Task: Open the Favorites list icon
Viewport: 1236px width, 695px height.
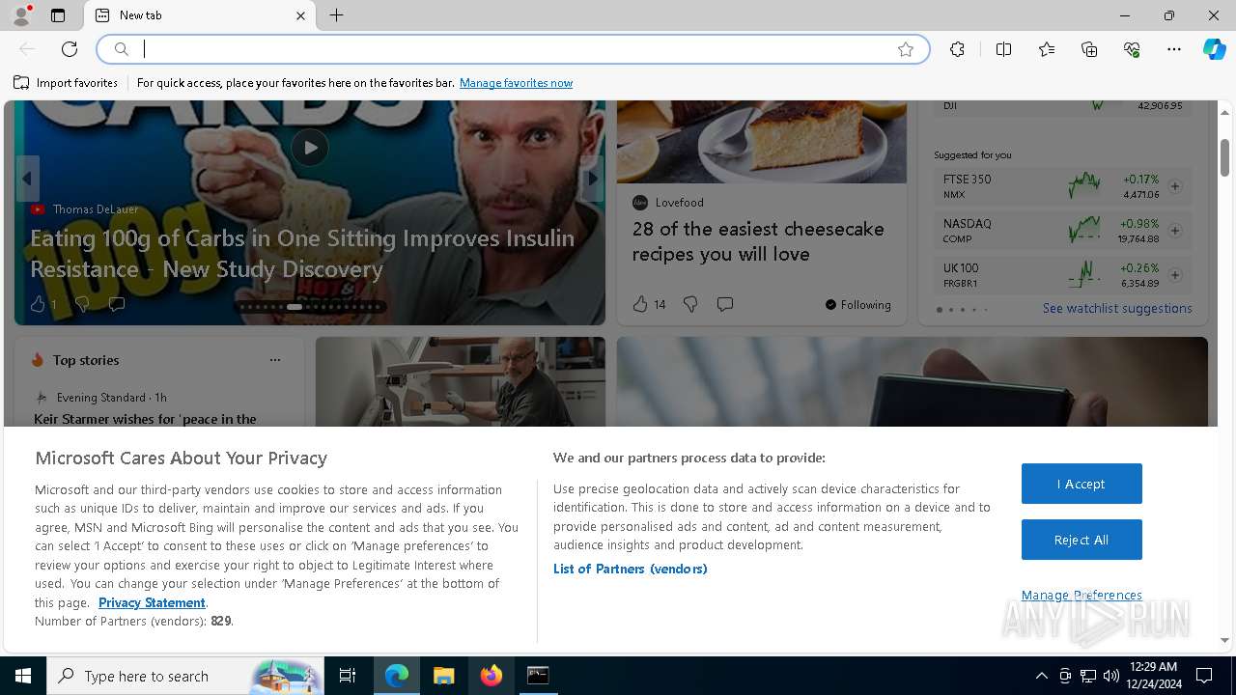Action: pos(1047,49)
